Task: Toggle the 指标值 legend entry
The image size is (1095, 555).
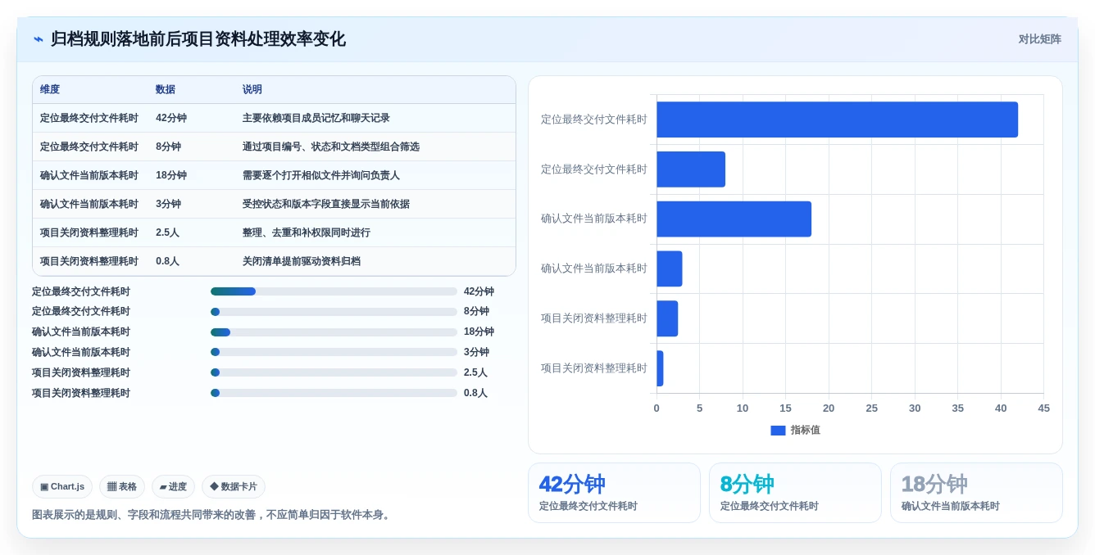Action: 795,430
